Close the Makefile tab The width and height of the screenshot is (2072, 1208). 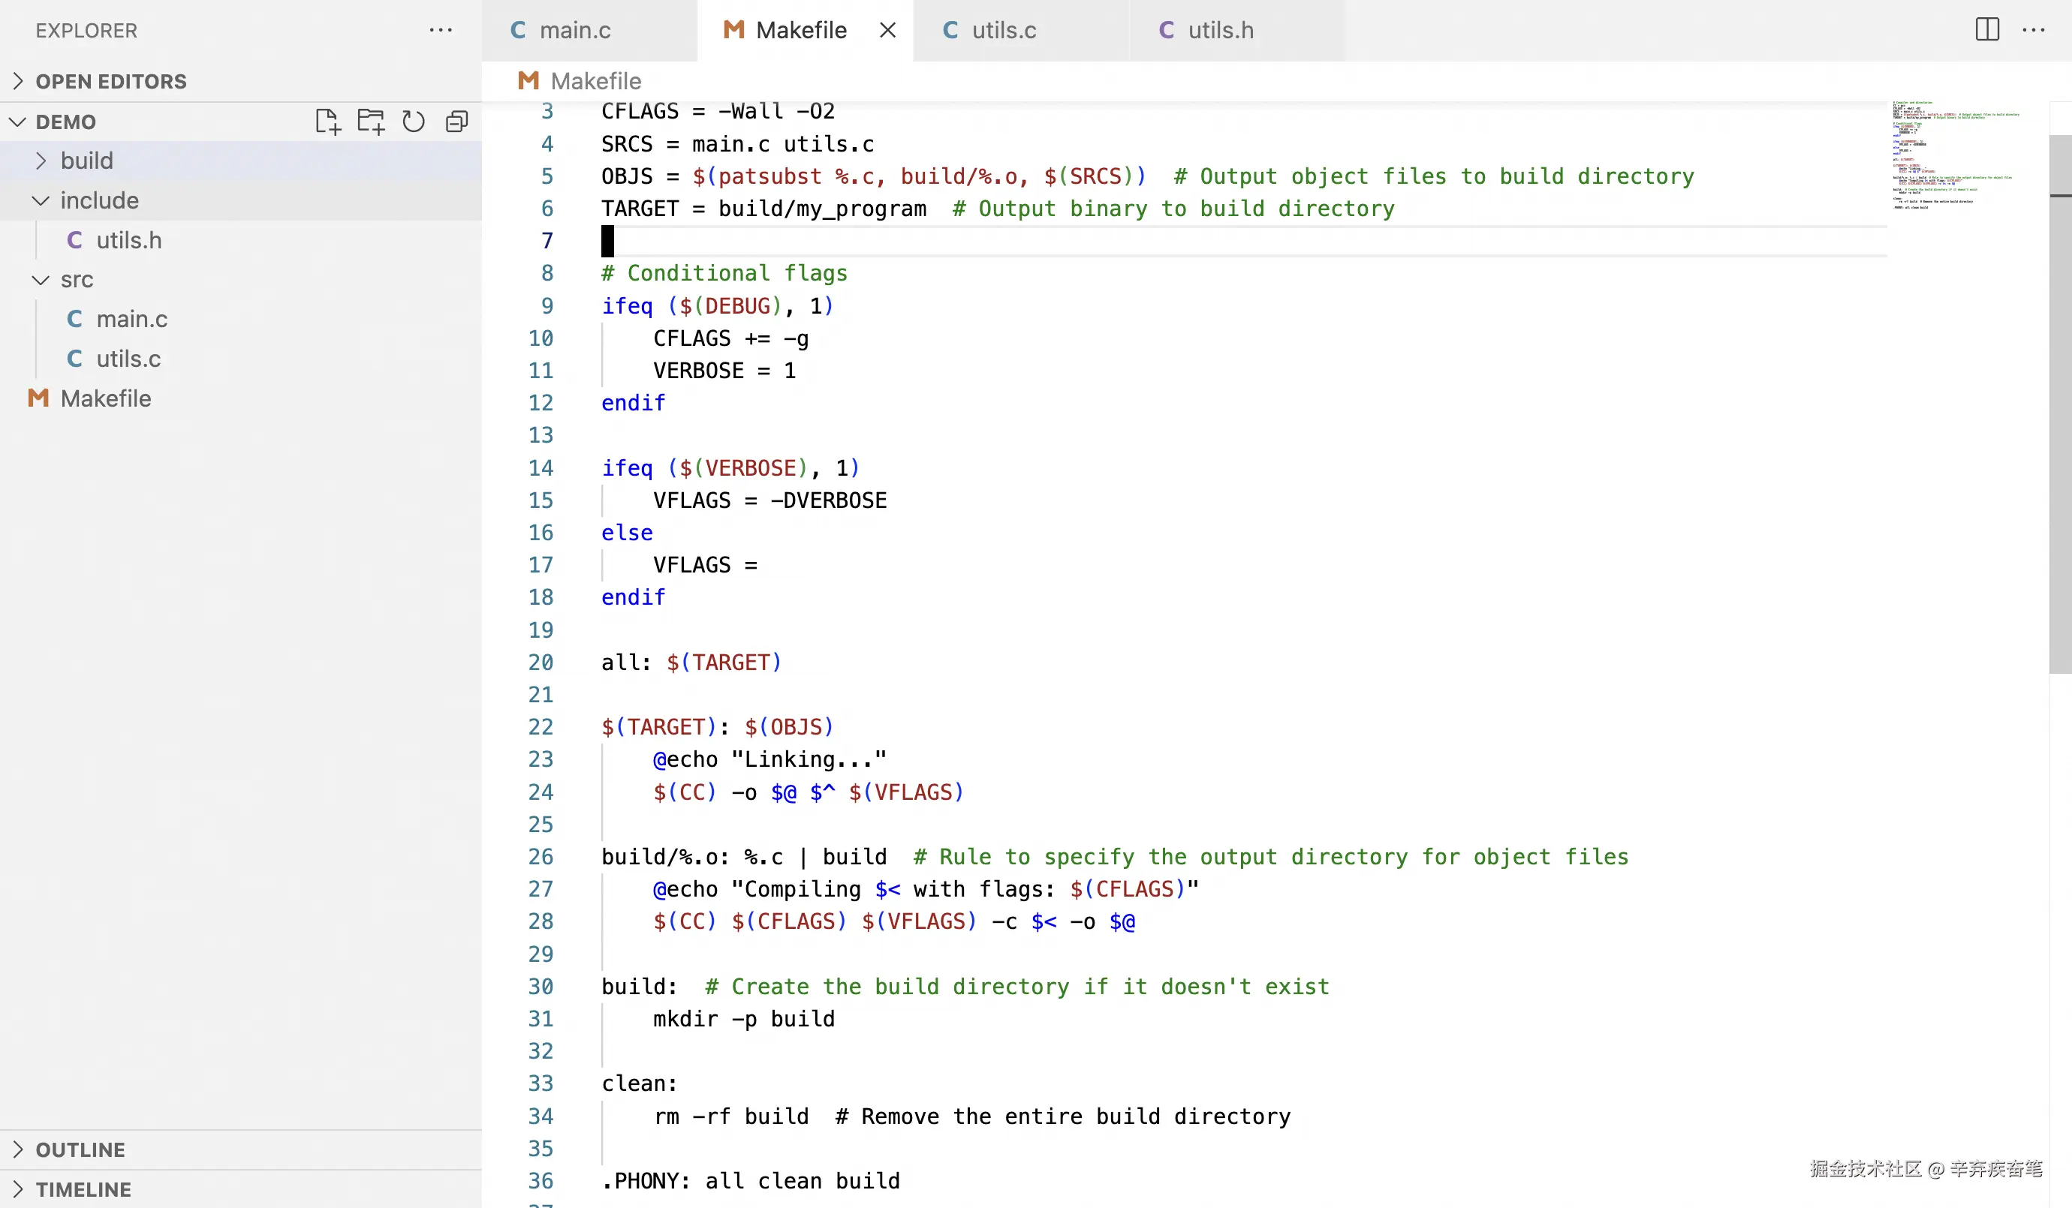pyautogui.click(x=887, y=31)
